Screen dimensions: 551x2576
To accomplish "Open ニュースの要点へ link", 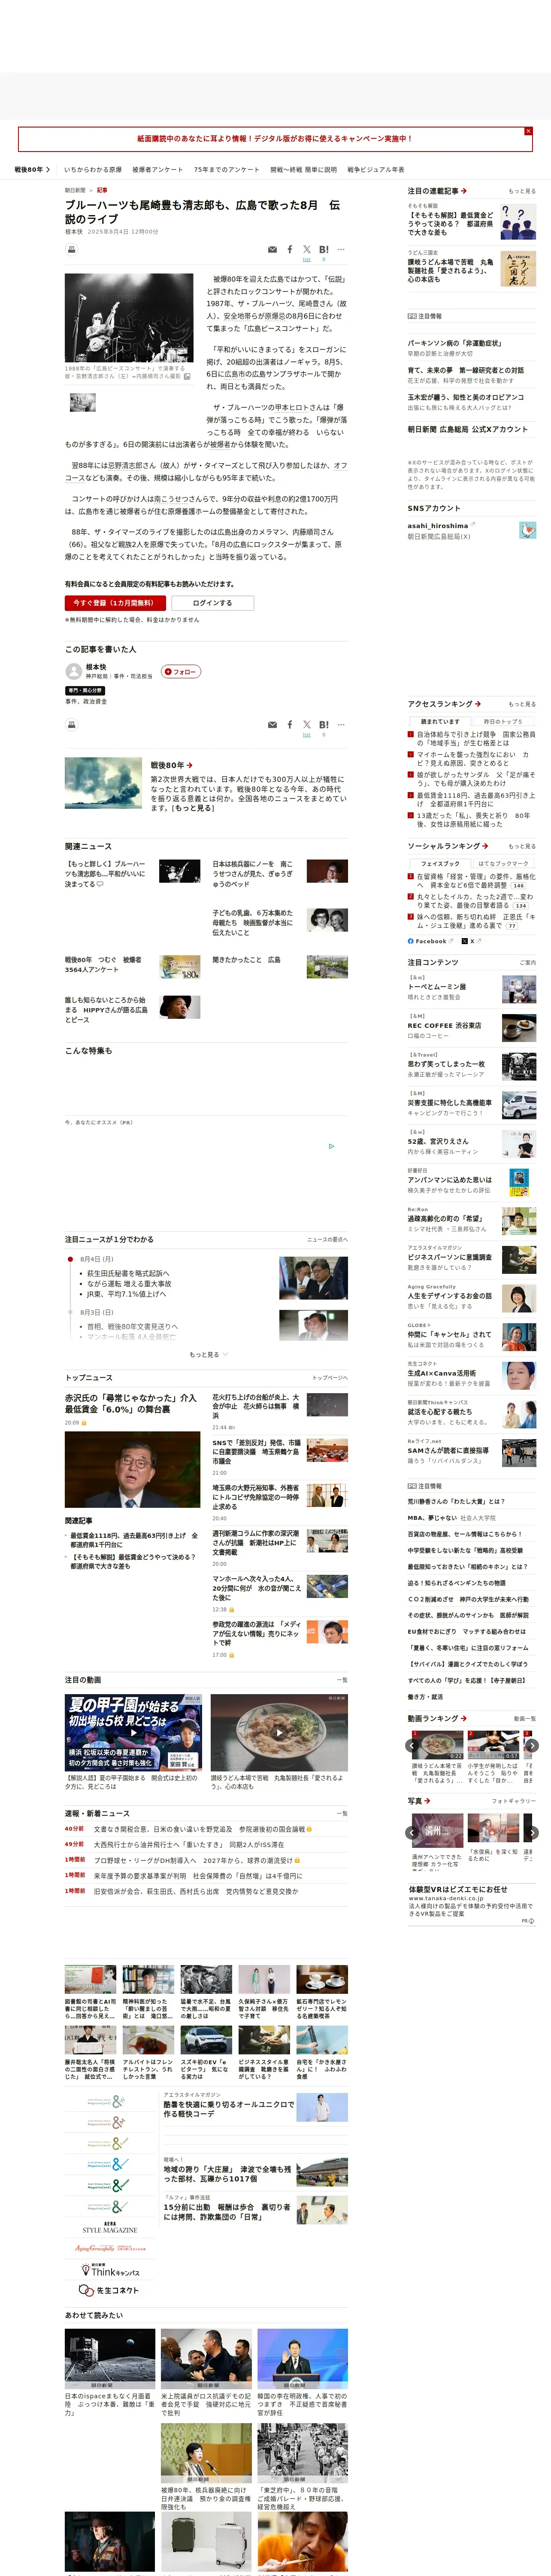I will (327, 1239).
